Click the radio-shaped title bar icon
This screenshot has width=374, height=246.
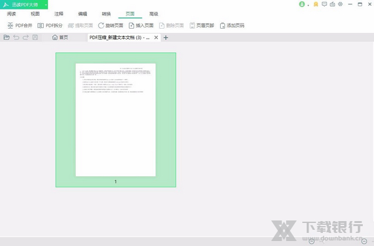332,4
